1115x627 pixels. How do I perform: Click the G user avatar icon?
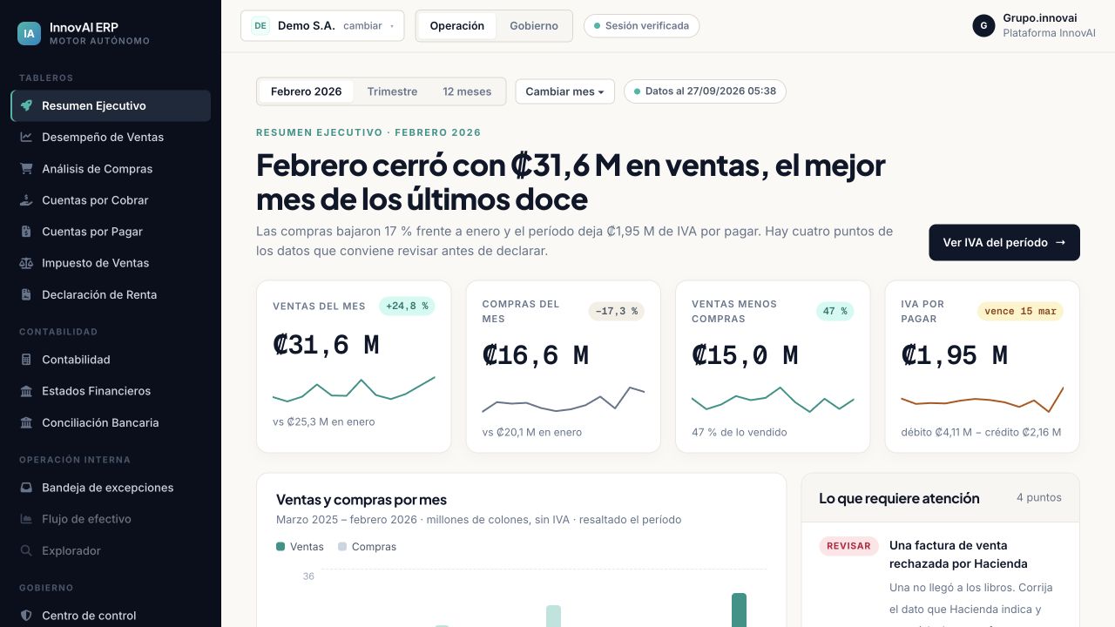[983, 26]
